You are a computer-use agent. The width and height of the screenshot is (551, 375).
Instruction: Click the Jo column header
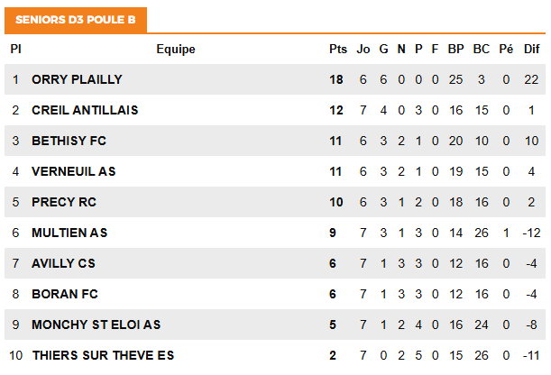pos(363,50)
